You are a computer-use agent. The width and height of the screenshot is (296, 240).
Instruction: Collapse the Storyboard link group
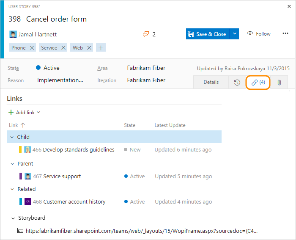(13, 218)
